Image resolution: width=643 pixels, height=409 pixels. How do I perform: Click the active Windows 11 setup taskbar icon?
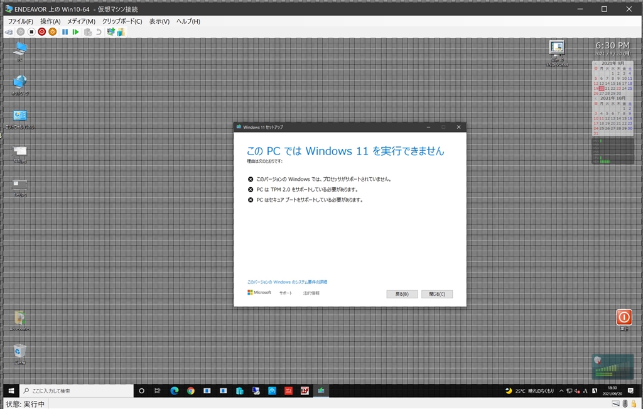click(x=321, y=391)
